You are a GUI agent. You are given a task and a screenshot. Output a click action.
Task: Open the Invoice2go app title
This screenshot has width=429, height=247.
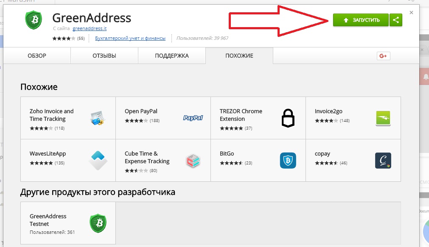click(328, 111)
